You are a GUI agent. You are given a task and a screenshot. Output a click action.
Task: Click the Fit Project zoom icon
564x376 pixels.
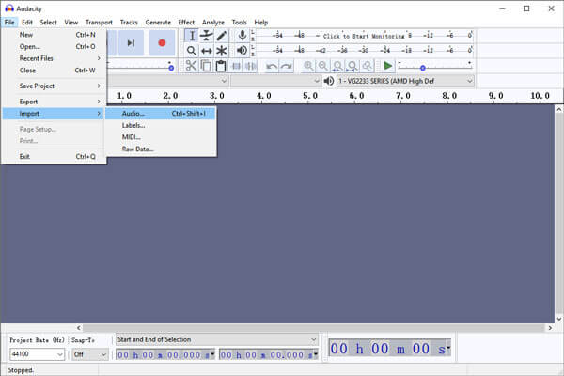click(x=352, y=66)
